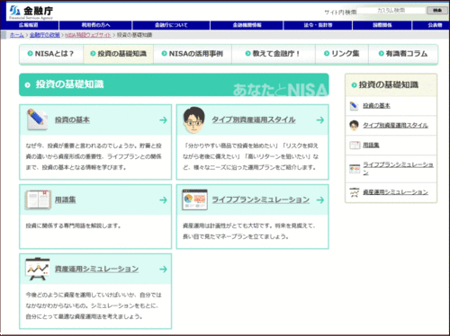
Task: Open 資産運用シミュレーション card title link
Action: [x=96, y=269]
